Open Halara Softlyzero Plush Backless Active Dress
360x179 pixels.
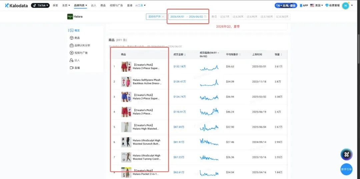pos(147,82)
